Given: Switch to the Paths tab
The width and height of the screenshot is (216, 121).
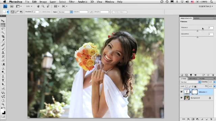Looking at the screenshot, I should pyautogui.click(x=202, y=79).
